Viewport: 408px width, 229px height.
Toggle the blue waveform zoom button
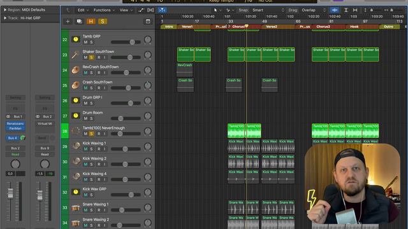(335, 10)
